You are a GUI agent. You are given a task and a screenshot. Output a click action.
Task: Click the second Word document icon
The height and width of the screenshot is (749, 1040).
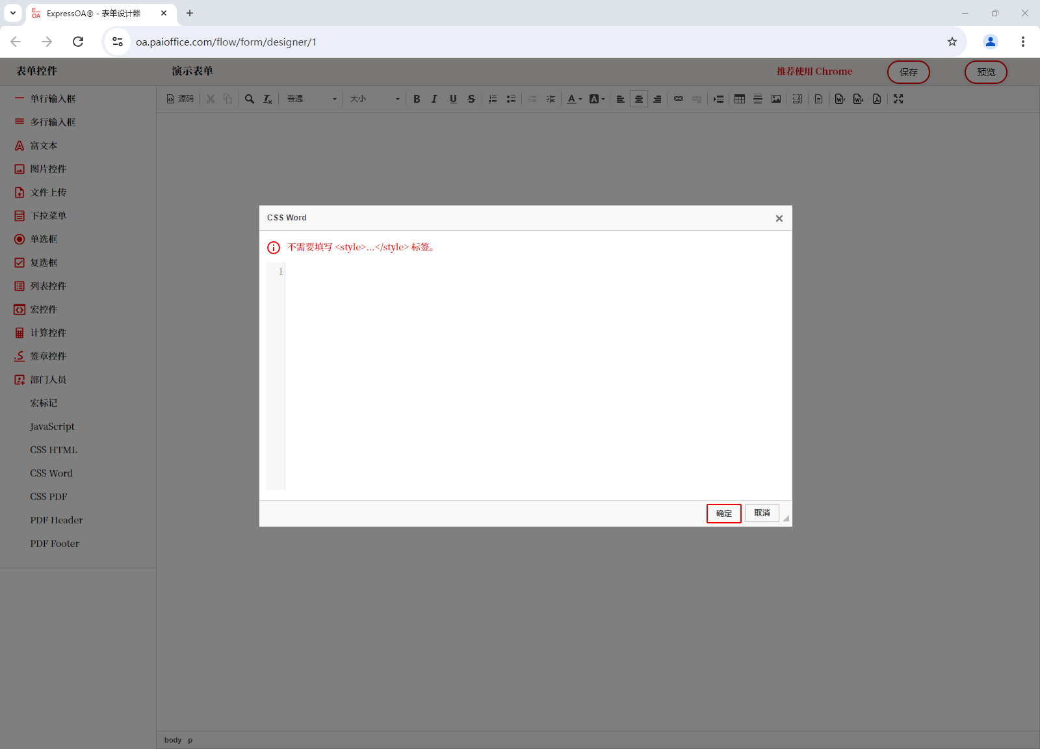tap(858, 99)
